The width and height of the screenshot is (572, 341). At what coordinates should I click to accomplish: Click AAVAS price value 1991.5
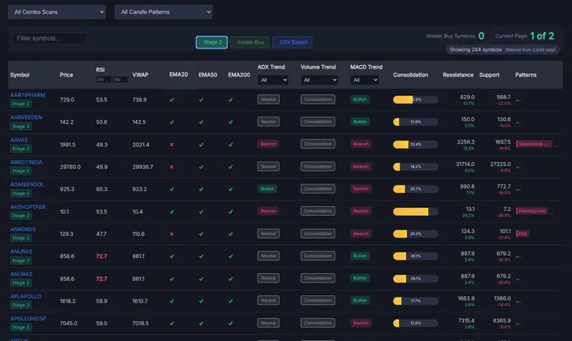click(67, 145)
